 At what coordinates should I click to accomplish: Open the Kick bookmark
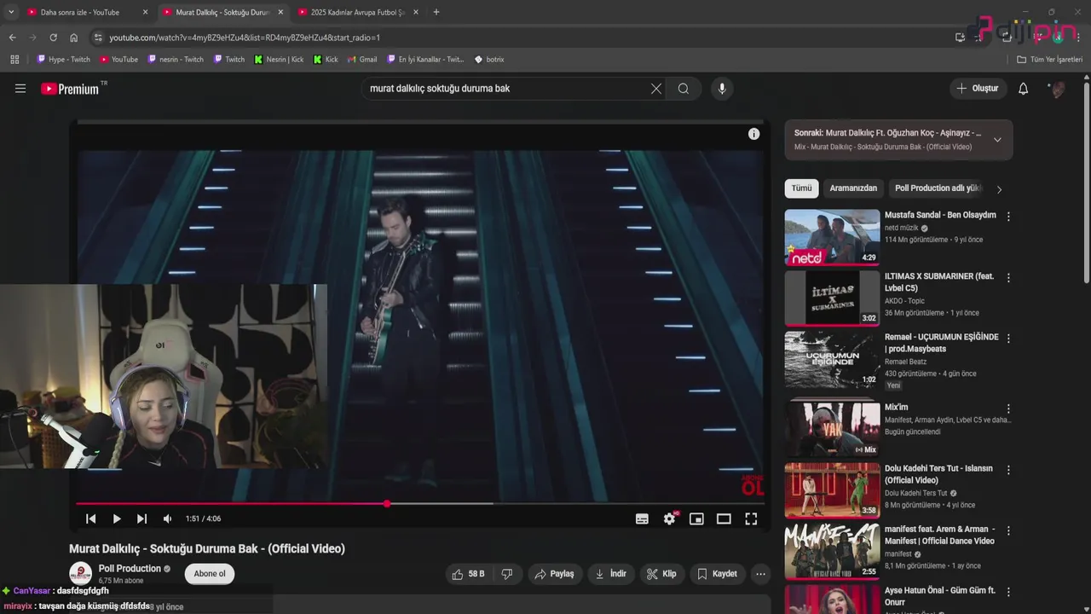point(326,60)
